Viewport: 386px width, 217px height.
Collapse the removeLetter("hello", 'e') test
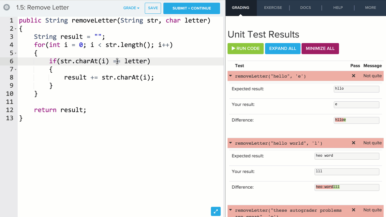[230, 76]
